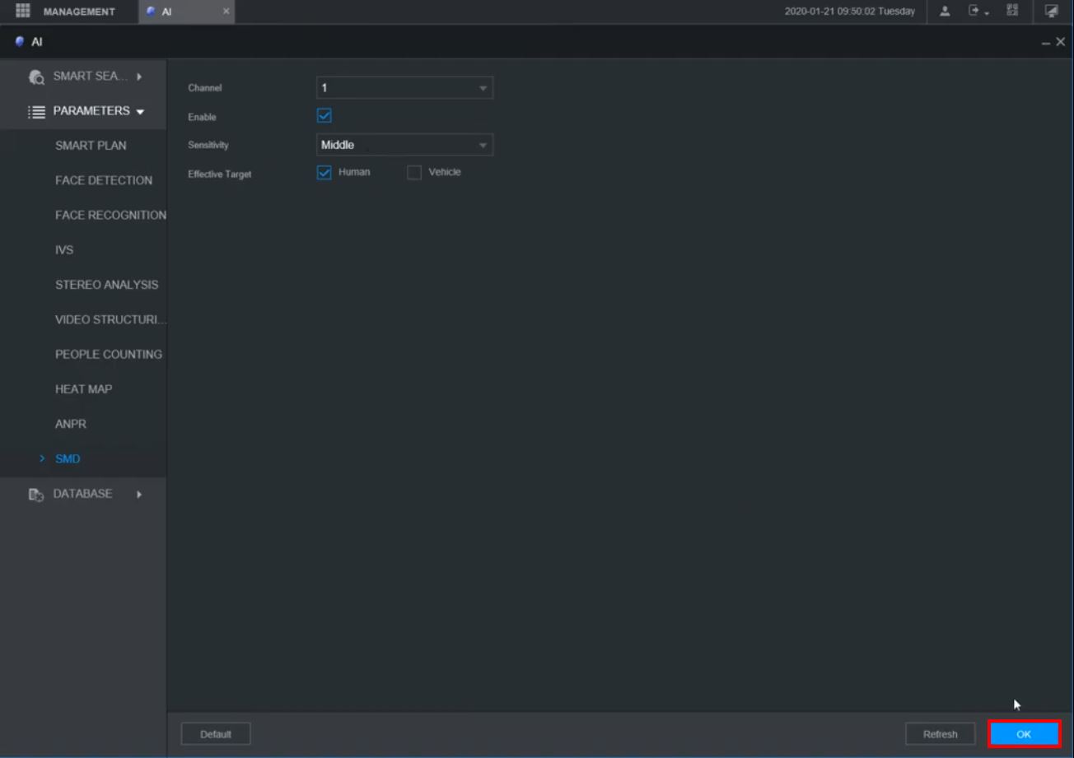Open the logout arrow menu
1074x758 pixels.
click(977, 12)
